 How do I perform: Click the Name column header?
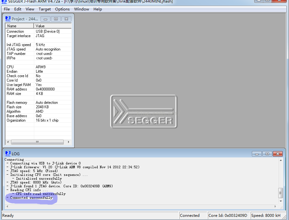point(20,26)
